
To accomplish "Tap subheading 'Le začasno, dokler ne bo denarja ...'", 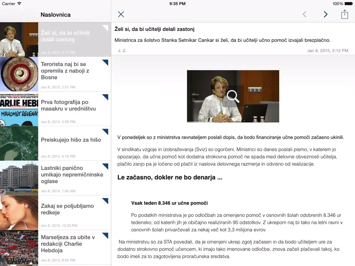I will (x=170, y=177).
